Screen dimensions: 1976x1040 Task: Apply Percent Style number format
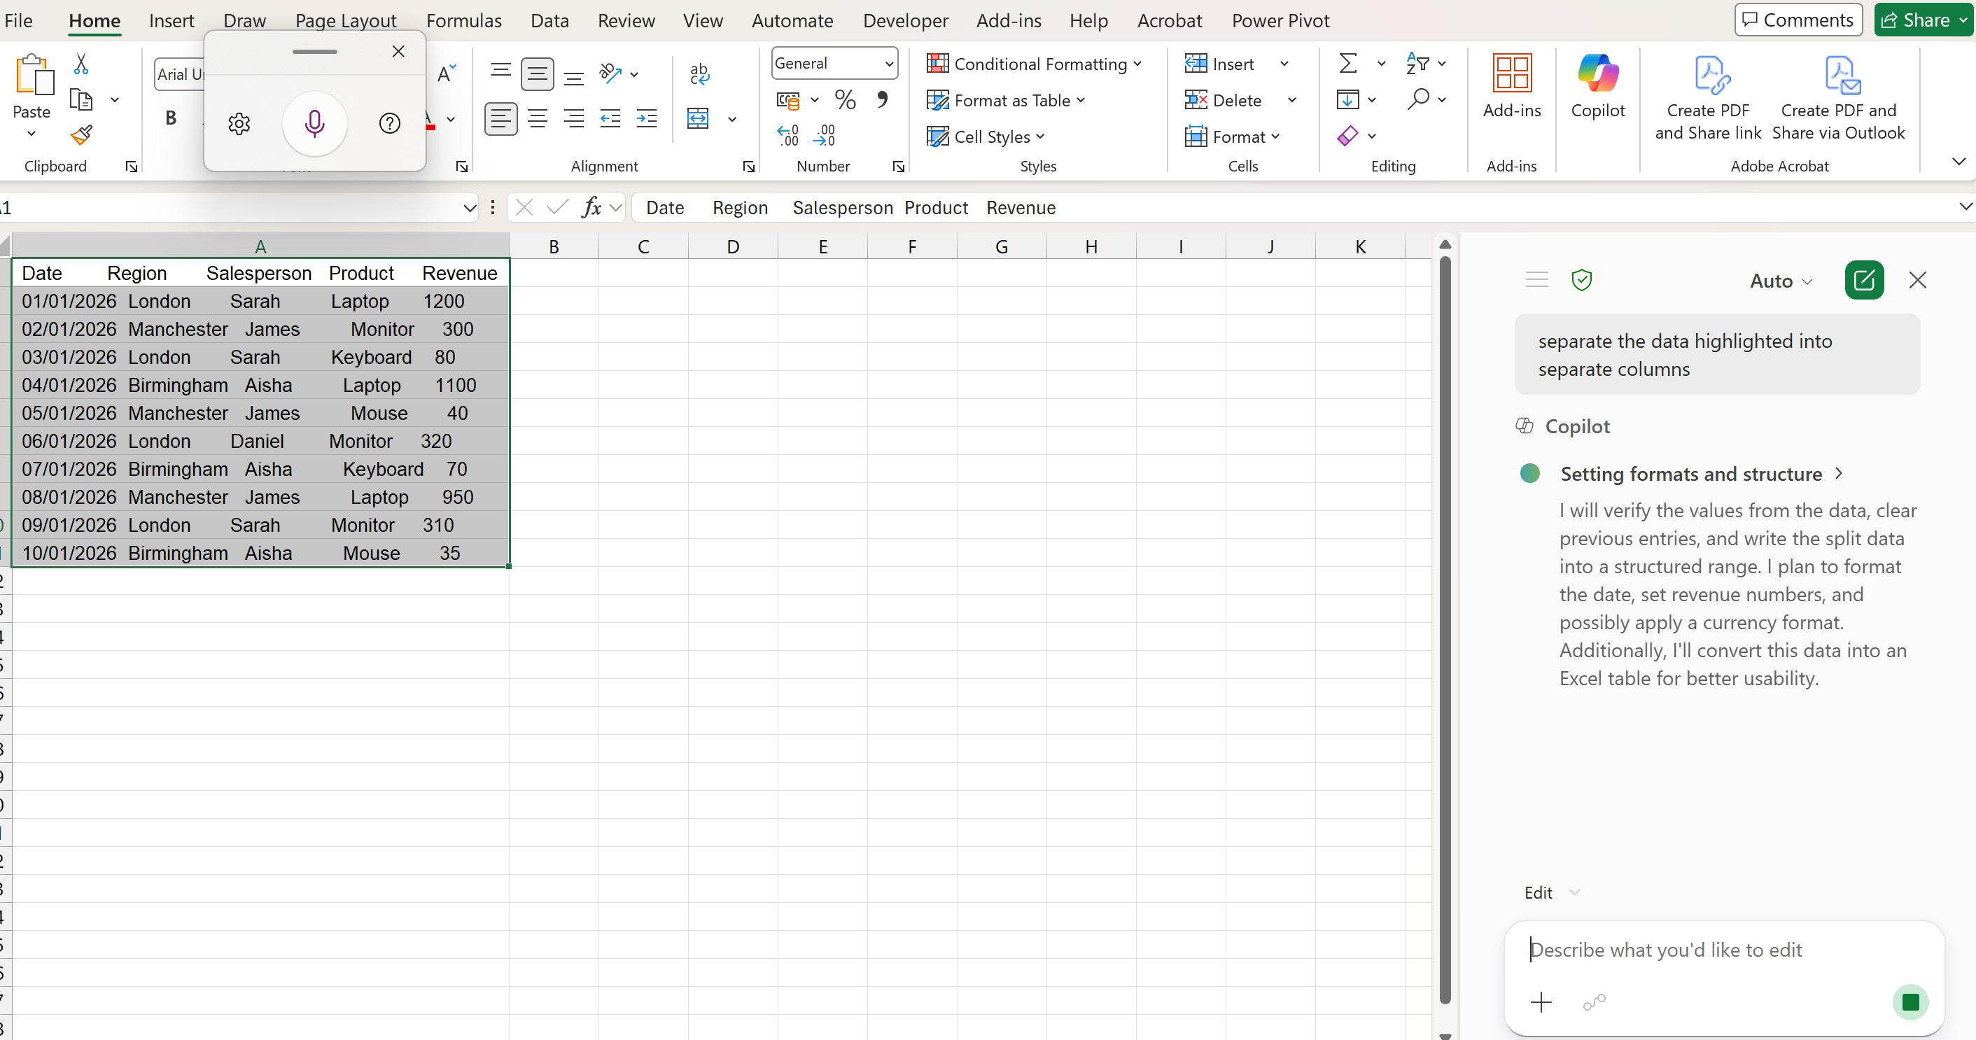[846, 99]
